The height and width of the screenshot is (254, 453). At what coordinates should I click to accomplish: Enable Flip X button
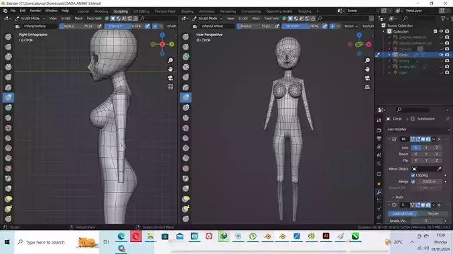click(415, 160)
